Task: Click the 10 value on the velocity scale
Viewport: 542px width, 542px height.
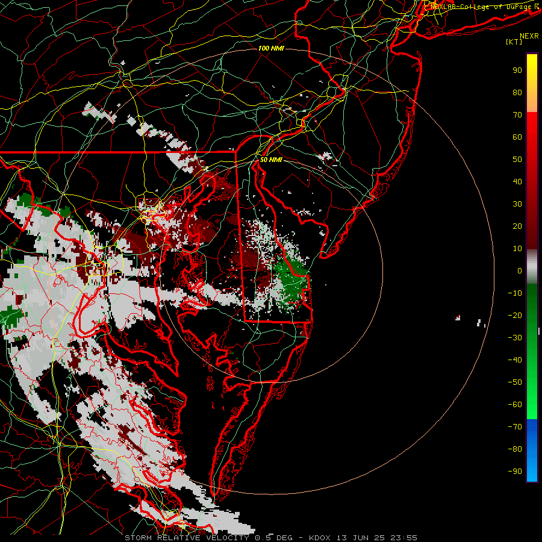Action: point(517,249)
